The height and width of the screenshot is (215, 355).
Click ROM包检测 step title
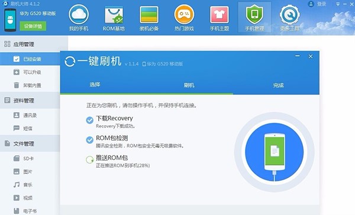coord(112,138)
